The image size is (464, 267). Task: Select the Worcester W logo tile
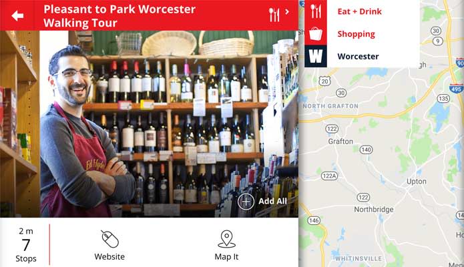316,56
